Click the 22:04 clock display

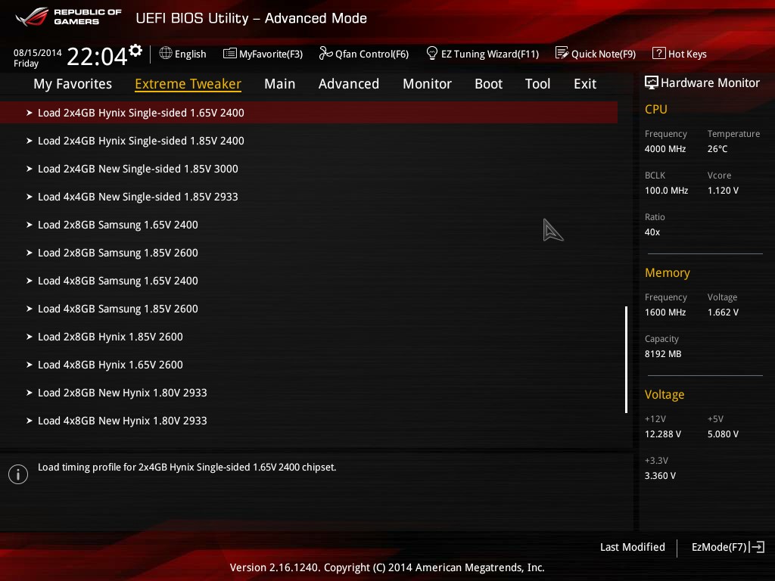tap(98, 56)
